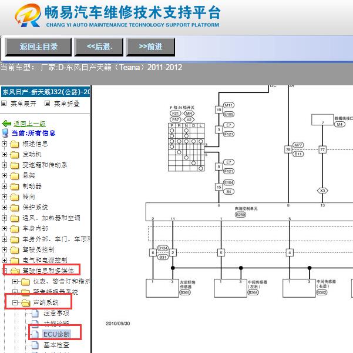Click the 2010/09/30 date in diagram
The image size is (353, 353).
click(117, 324)
